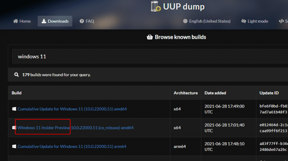
Task: Click the basket icon beside Browse known builds
Action: point(150,37)
